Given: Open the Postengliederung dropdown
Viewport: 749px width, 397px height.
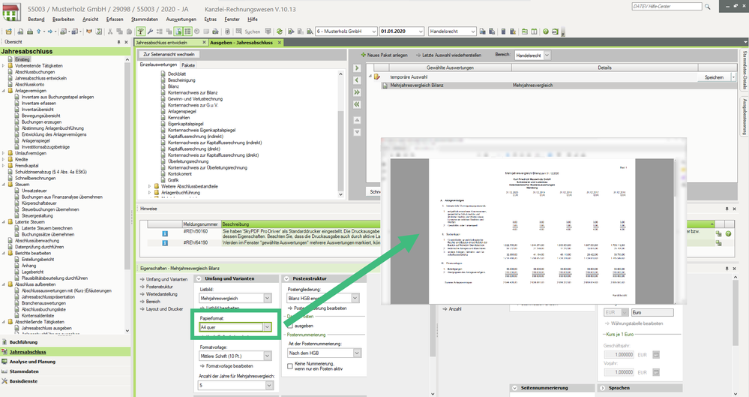Looking at the screenshot, I should [355, 298].
